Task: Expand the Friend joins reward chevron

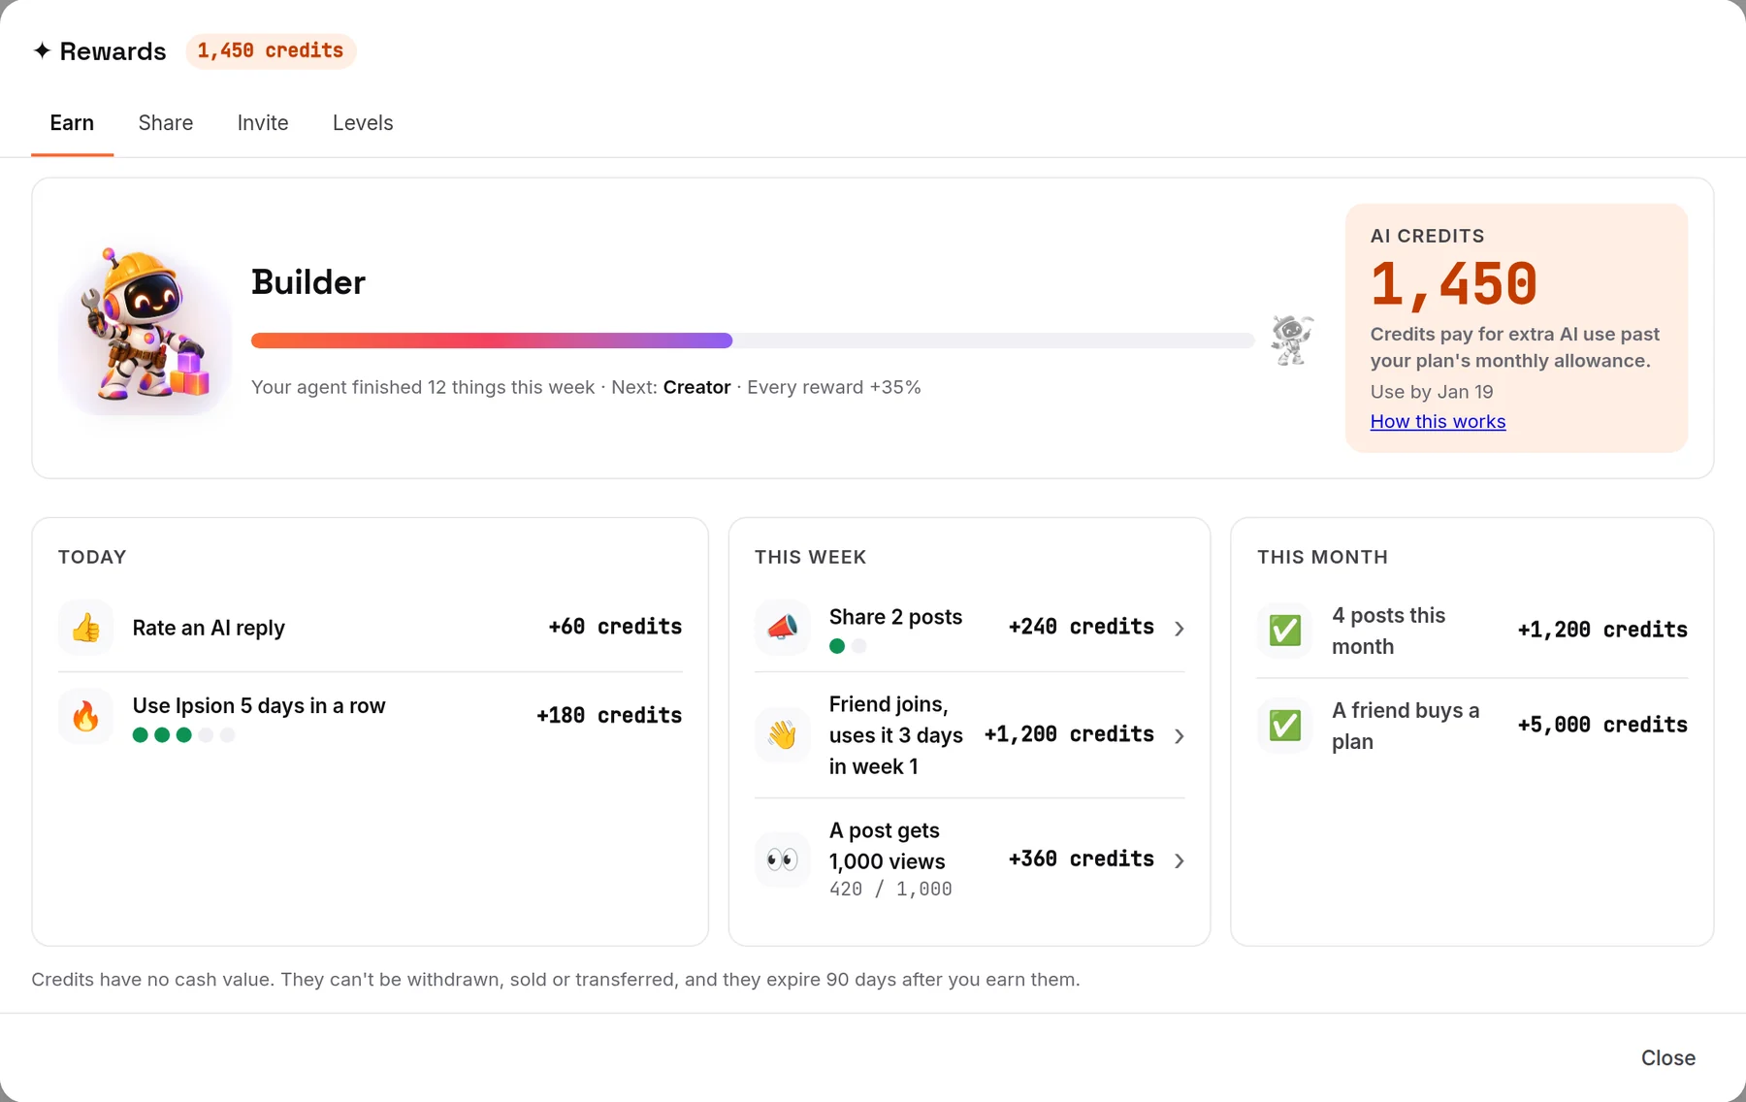Action: 1180,736
